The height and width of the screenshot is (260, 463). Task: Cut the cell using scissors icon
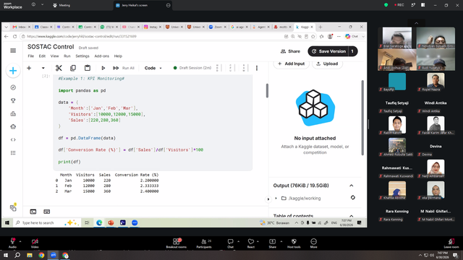59,68
